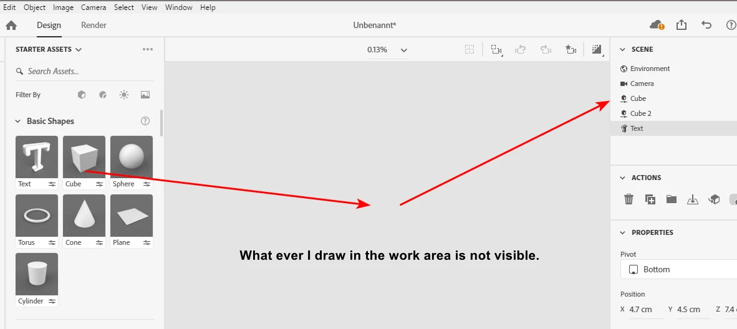Open Sphere shape settings sliders icon

pyautogui.click(x=147, y=184)
